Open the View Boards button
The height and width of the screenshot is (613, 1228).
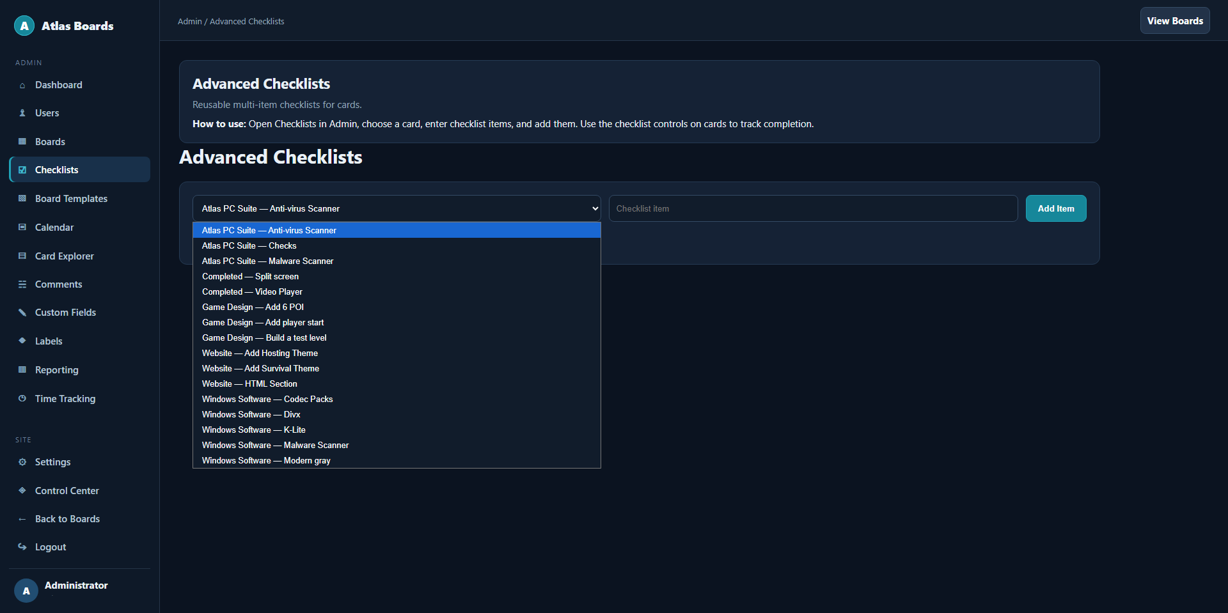click(1175, 20)
